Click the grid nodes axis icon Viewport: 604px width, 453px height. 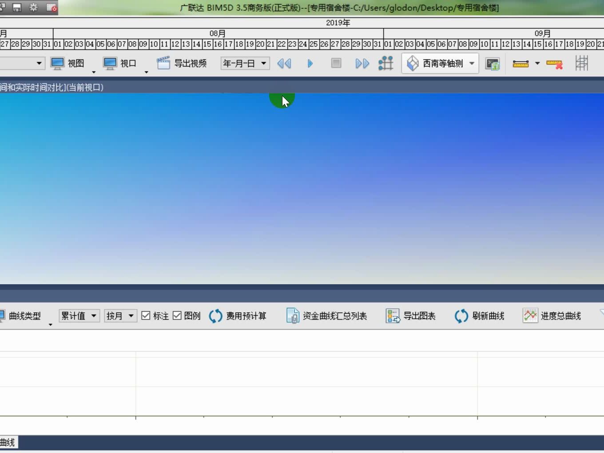(x=386, y=64)
